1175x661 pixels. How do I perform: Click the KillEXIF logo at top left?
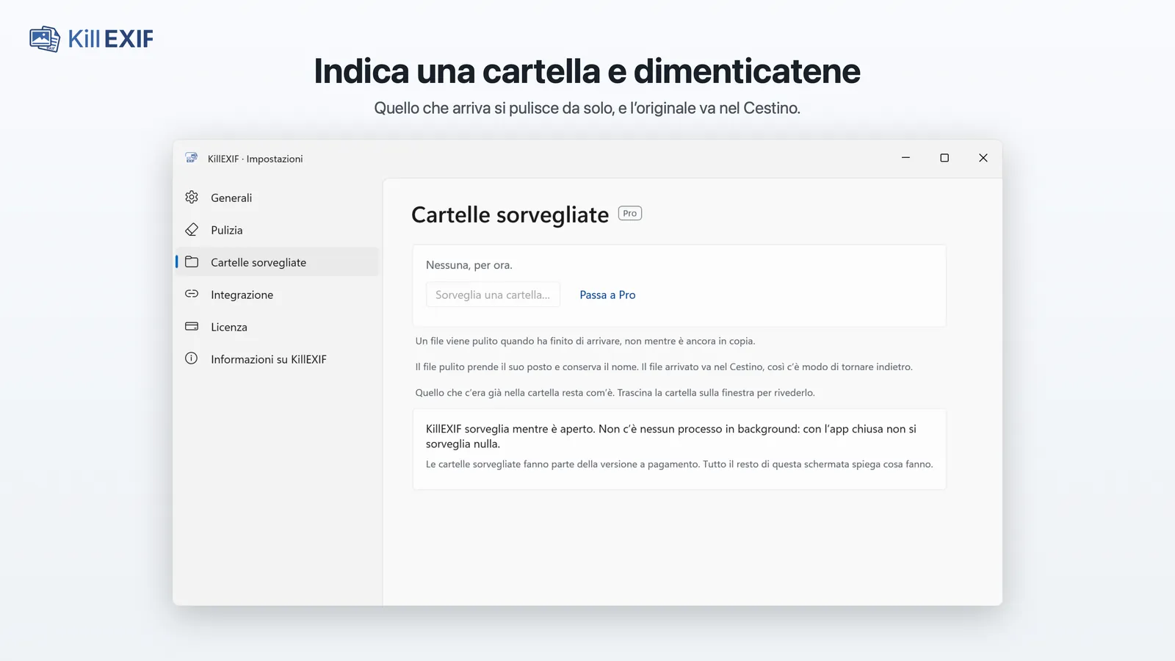pos(92,39)
